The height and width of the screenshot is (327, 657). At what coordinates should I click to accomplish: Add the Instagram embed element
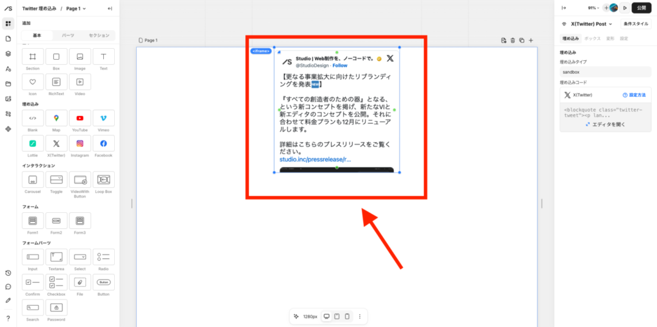80,144
